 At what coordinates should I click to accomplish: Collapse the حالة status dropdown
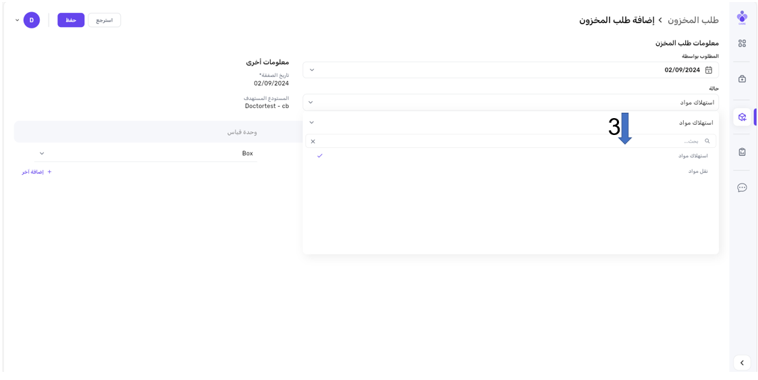tap(310, 103)
